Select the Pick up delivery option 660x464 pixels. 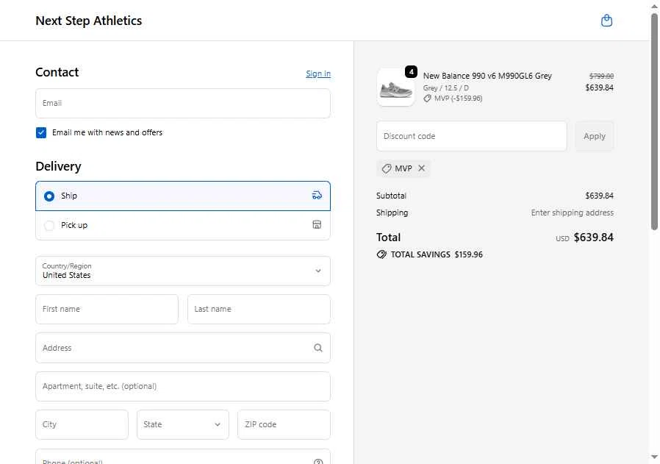[x=183, y=225]
